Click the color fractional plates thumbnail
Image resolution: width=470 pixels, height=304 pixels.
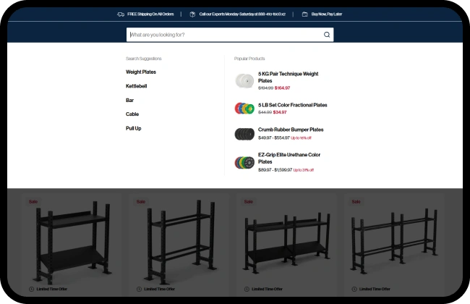[244, 109]
